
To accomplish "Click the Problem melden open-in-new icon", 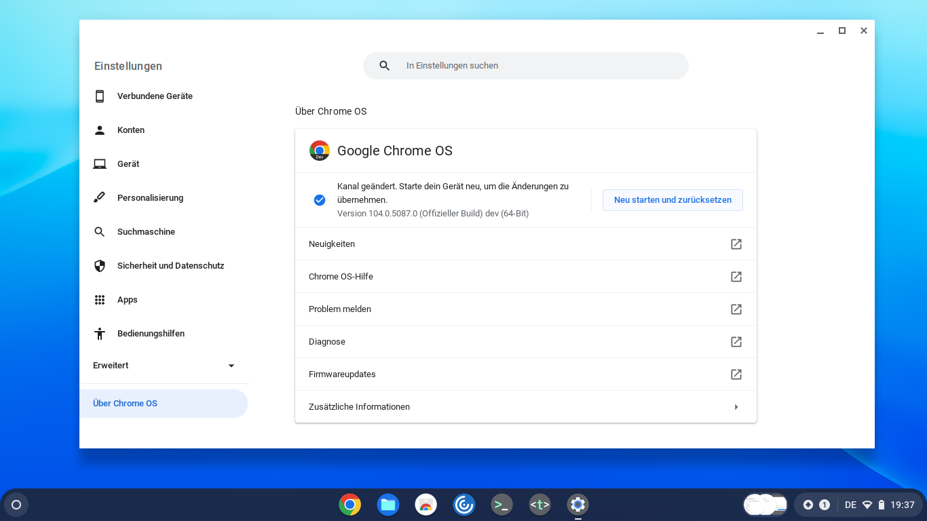I will tap(736, 309).
